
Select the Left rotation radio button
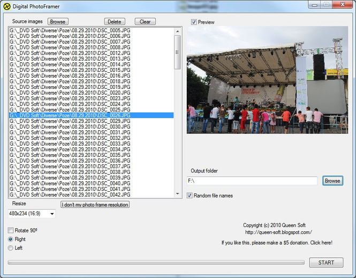click(x=11, y=248)
